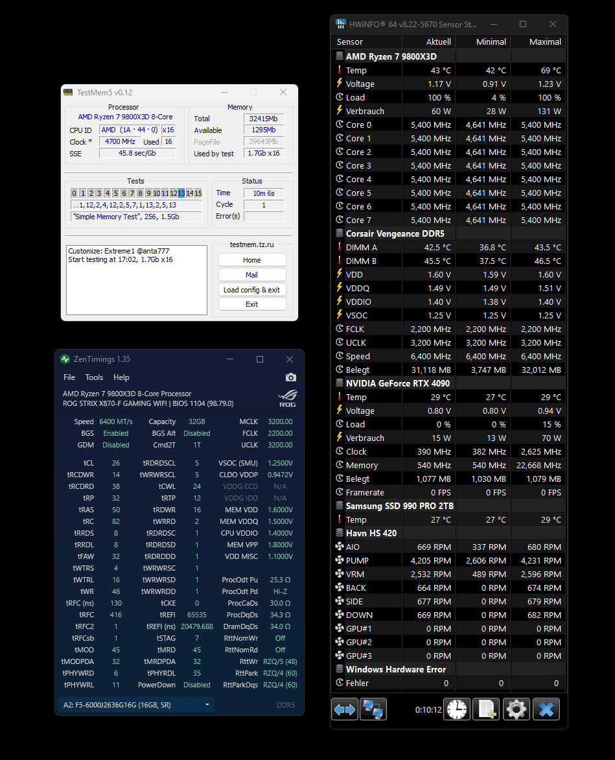Select the UCLK row in HWiNFO
The image size is (615, 760).
click(449, 342)
